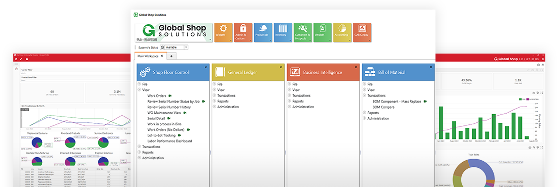
Task: Close the Bill of Material panel
Action: click(x=431, y=67)
